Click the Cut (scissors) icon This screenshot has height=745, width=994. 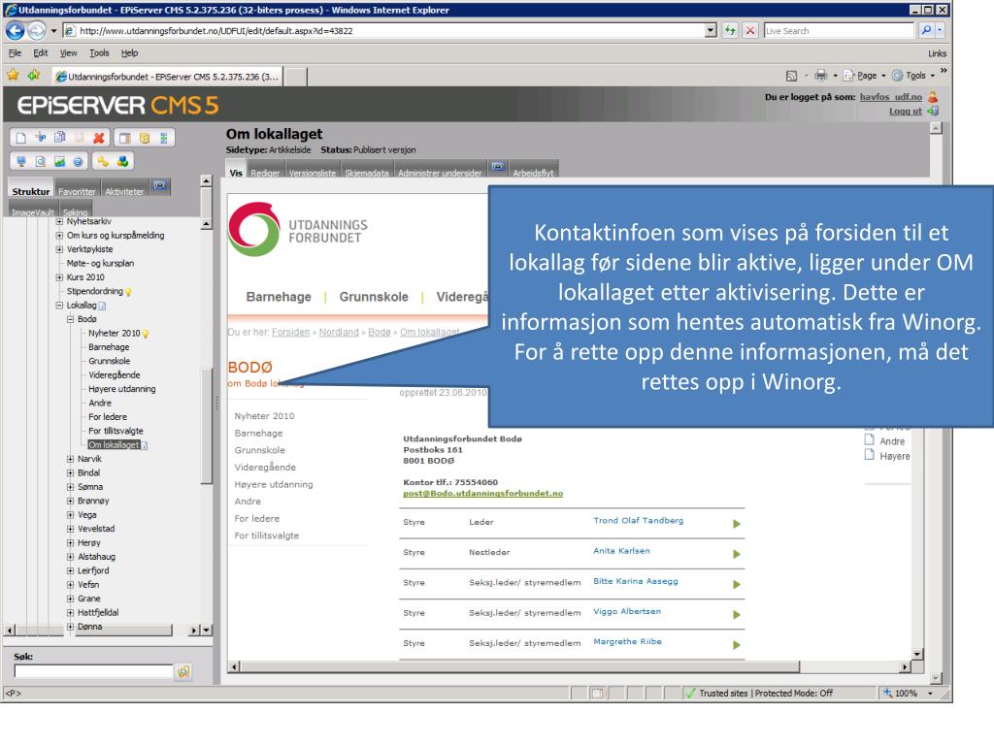(41, 138)
